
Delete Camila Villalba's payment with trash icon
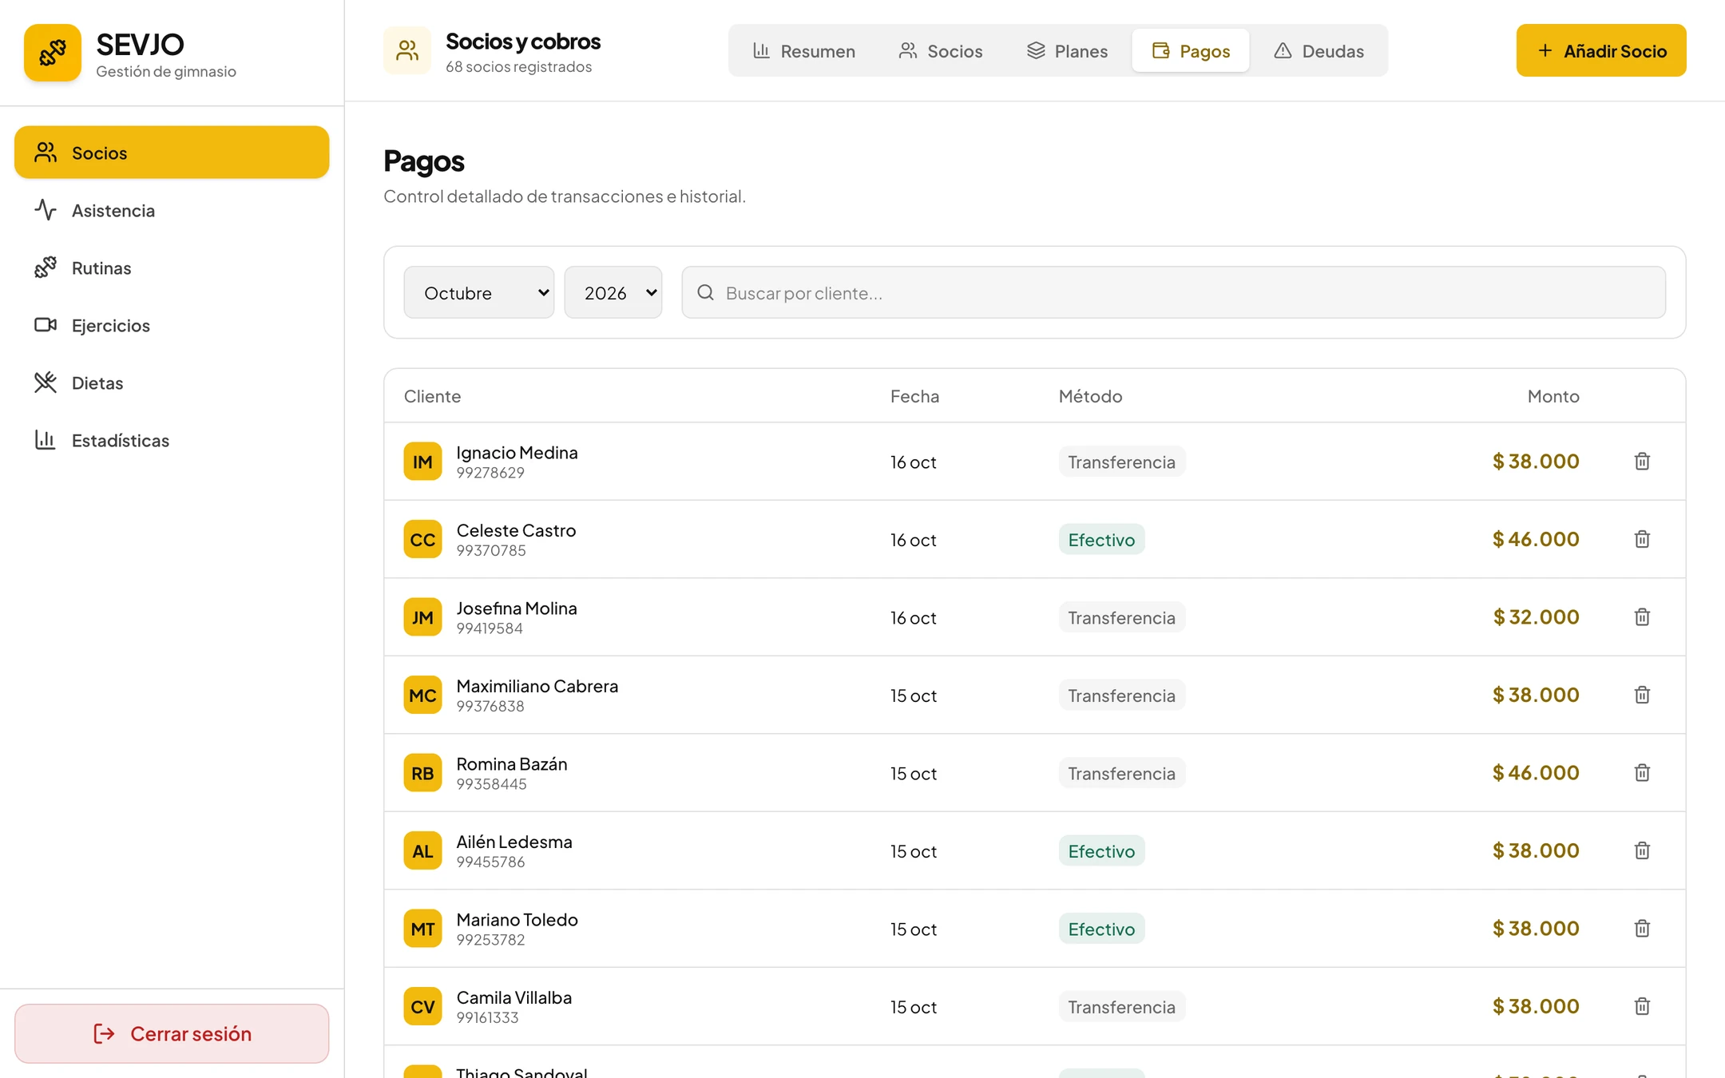tap(1642, 1006)
